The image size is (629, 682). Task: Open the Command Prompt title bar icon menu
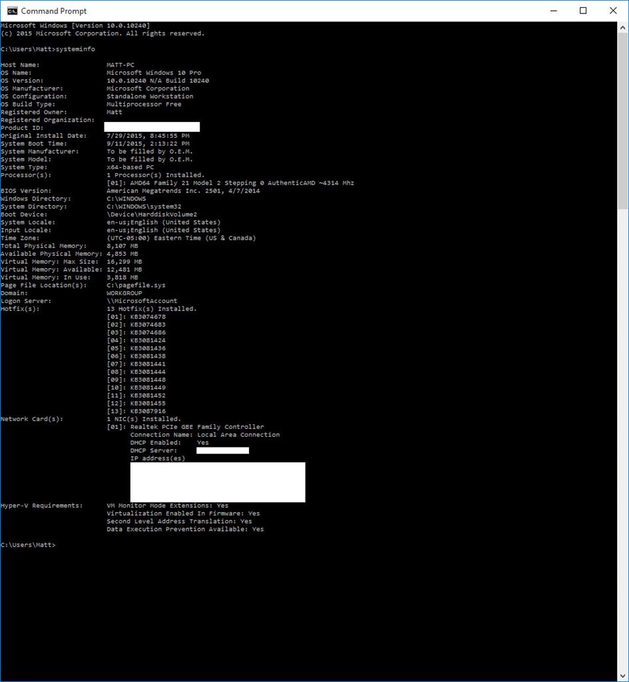point(12,11)
